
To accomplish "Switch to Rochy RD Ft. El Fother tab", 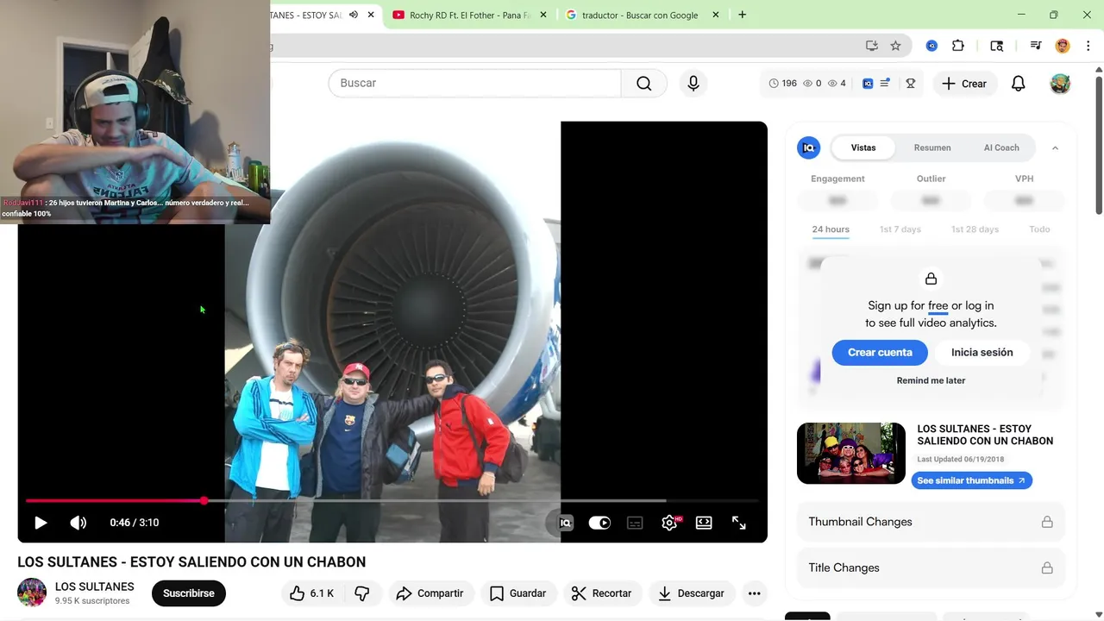I will (x=469, y=15).
